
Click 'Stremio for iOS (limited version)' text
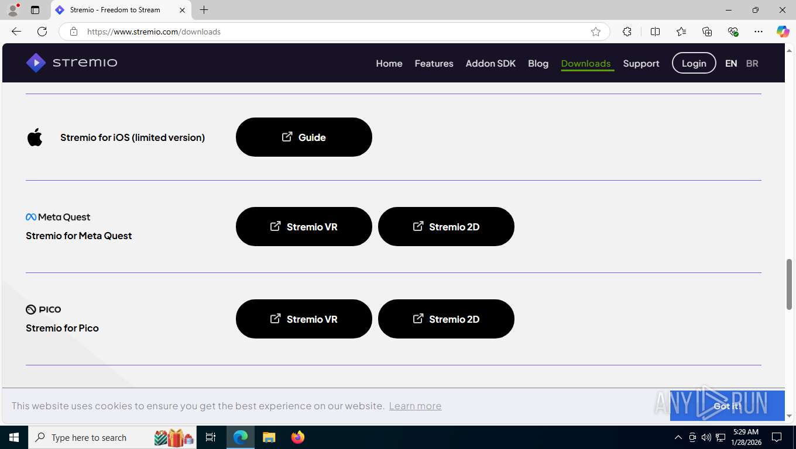click(133, 137)
